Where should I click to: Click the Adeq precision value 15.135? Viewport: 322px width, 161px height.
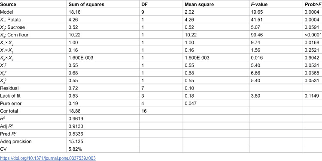pyautogui.click(x=76, y=141)
